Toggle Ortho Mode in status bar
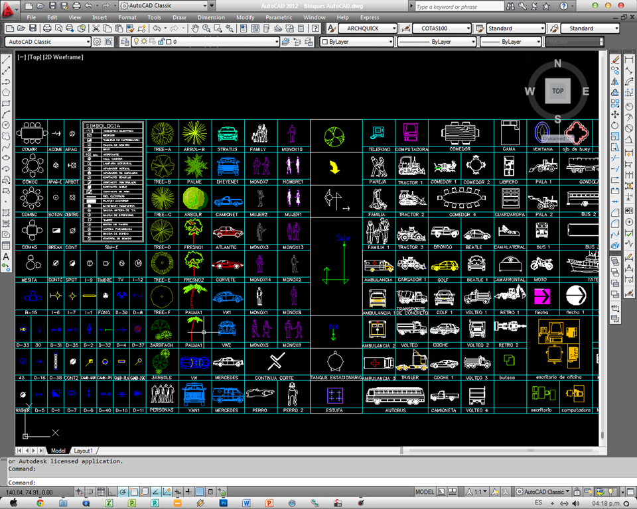This screenshot has width=637, height=509. coord(112,492)
